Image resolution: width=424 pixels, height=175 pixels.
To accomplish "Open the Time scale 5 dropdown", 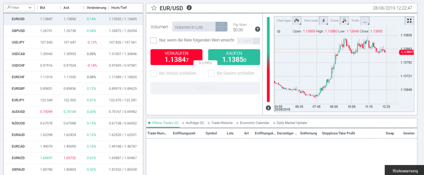I will pos(324,21).
